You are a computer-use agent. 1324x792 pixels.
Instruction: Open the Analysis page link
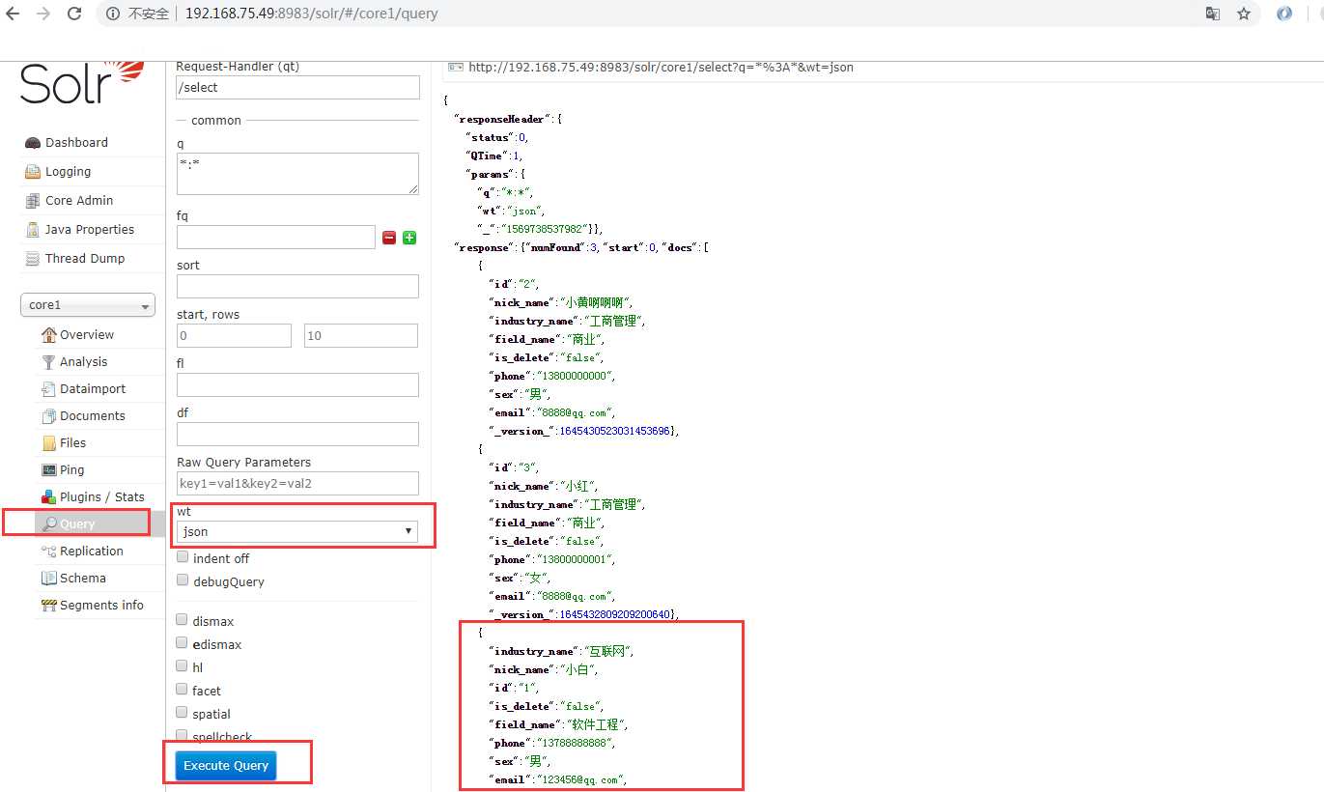(83, 362)
